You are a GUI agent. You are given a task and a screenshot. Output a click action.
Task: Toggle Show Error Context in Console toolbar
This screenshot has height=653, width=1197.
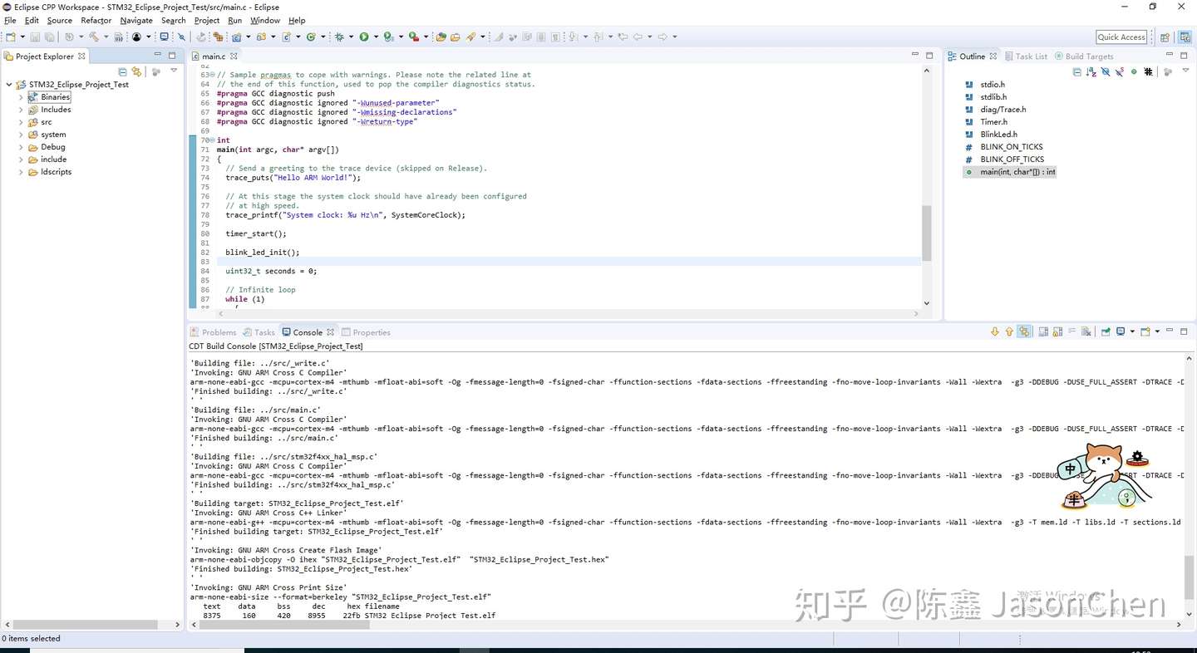(x=1024, y=331)
